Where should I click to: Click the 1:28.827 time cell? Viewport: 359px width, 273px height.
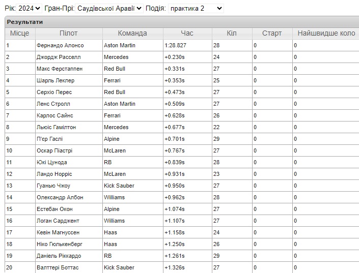(175, 45)
